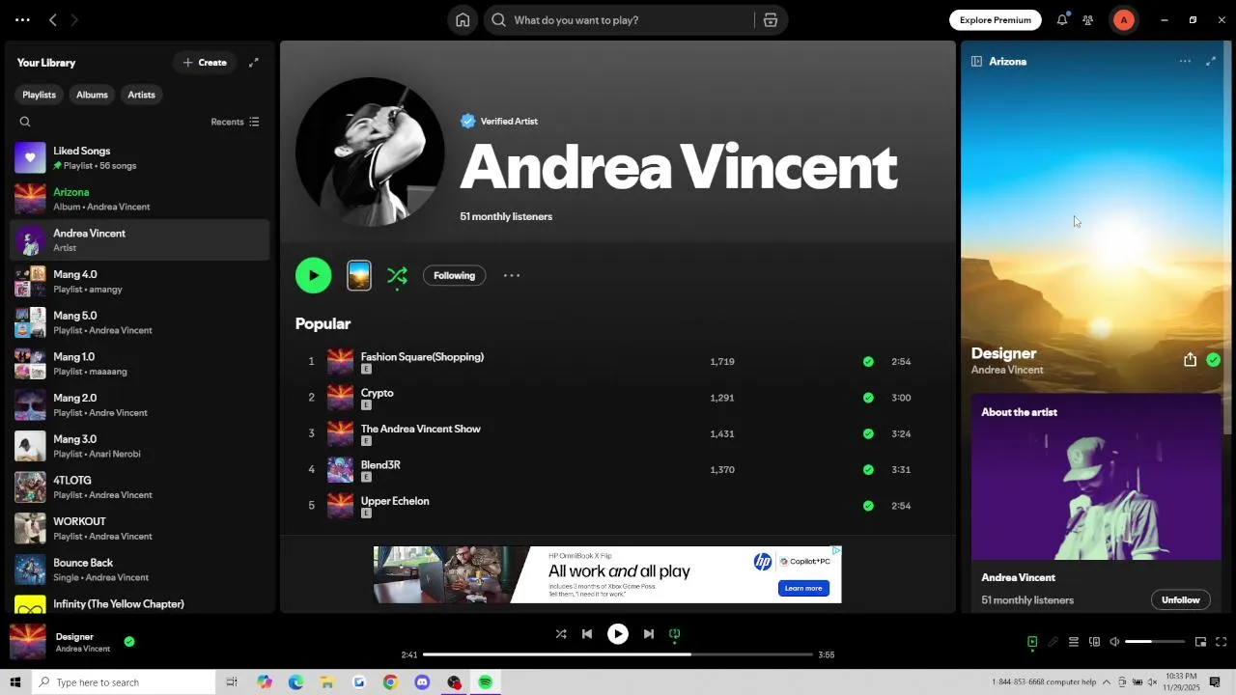Open more options for Andrea Vincent artist
This screenshot has height=695, width=1236.
[x=512, y=275]
